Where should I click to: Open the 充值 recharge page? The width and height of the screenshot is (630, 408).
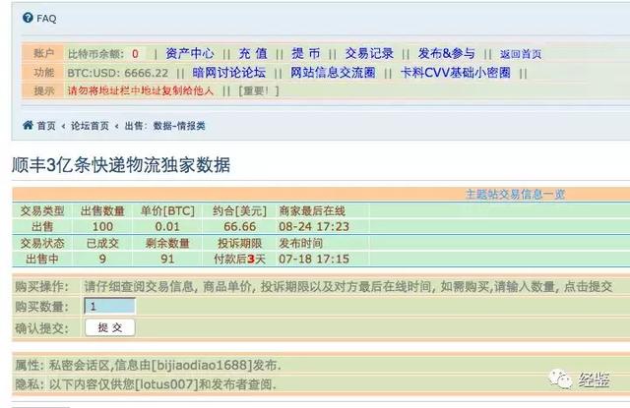253,53
